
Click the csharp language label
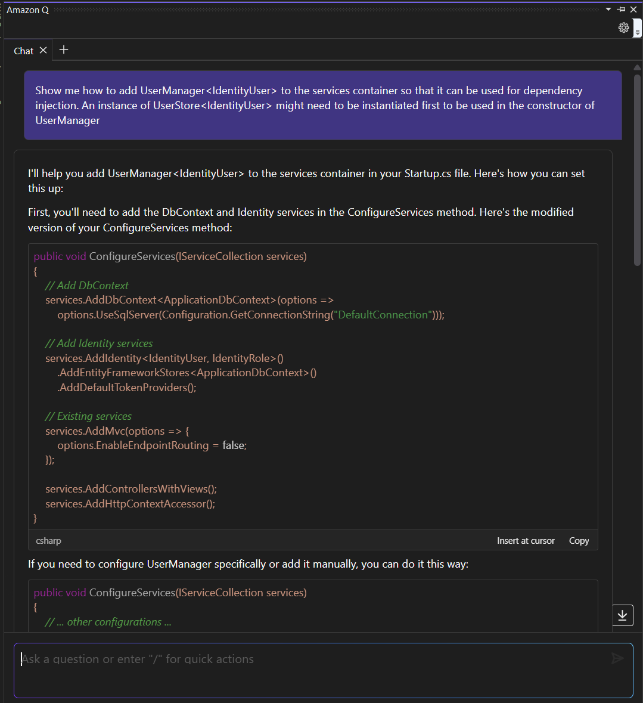tap(48, 540)
